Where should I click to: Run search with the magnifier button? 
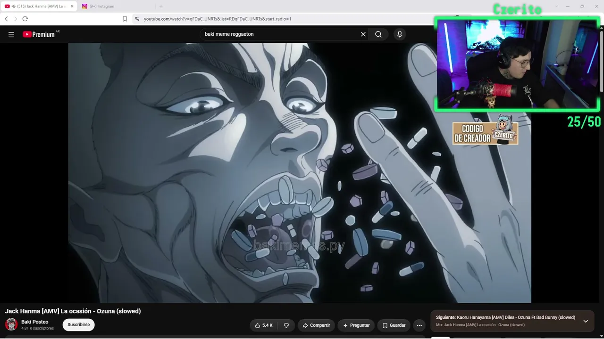point(378,34)
